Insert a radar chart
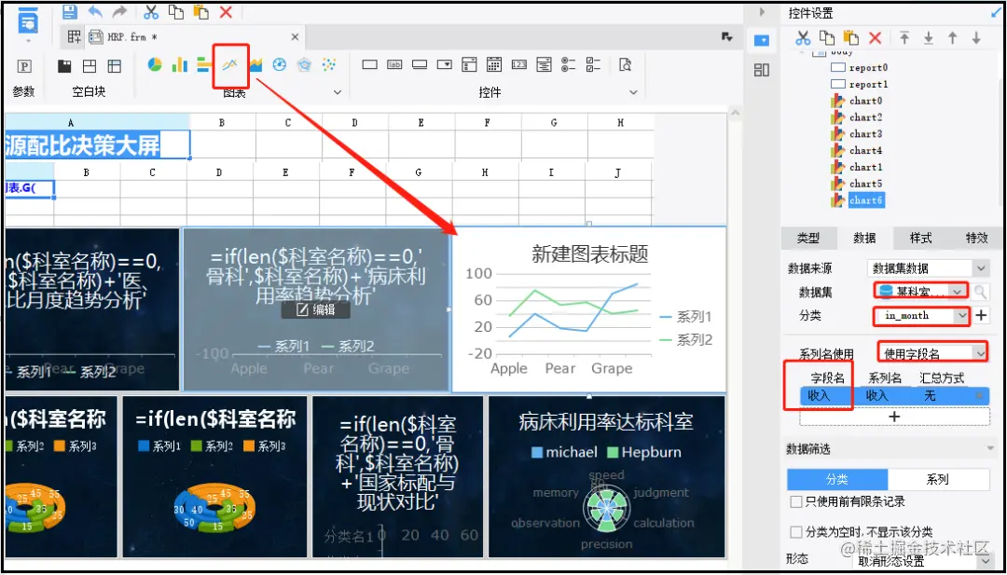This screenshot has width=1007, height=575. pos(304,64)
